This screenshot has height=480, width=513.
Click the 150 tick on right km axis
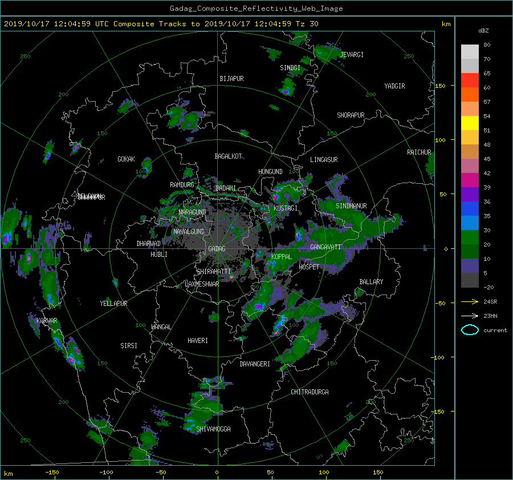(x=441, y=86)
